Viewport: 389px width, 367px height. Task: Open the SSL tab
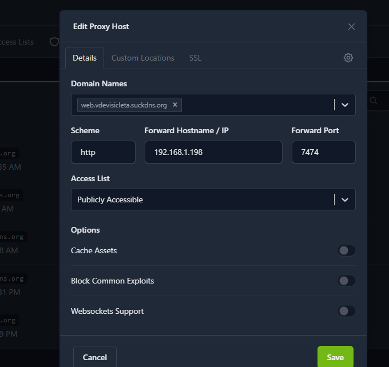tap(195, 58)
